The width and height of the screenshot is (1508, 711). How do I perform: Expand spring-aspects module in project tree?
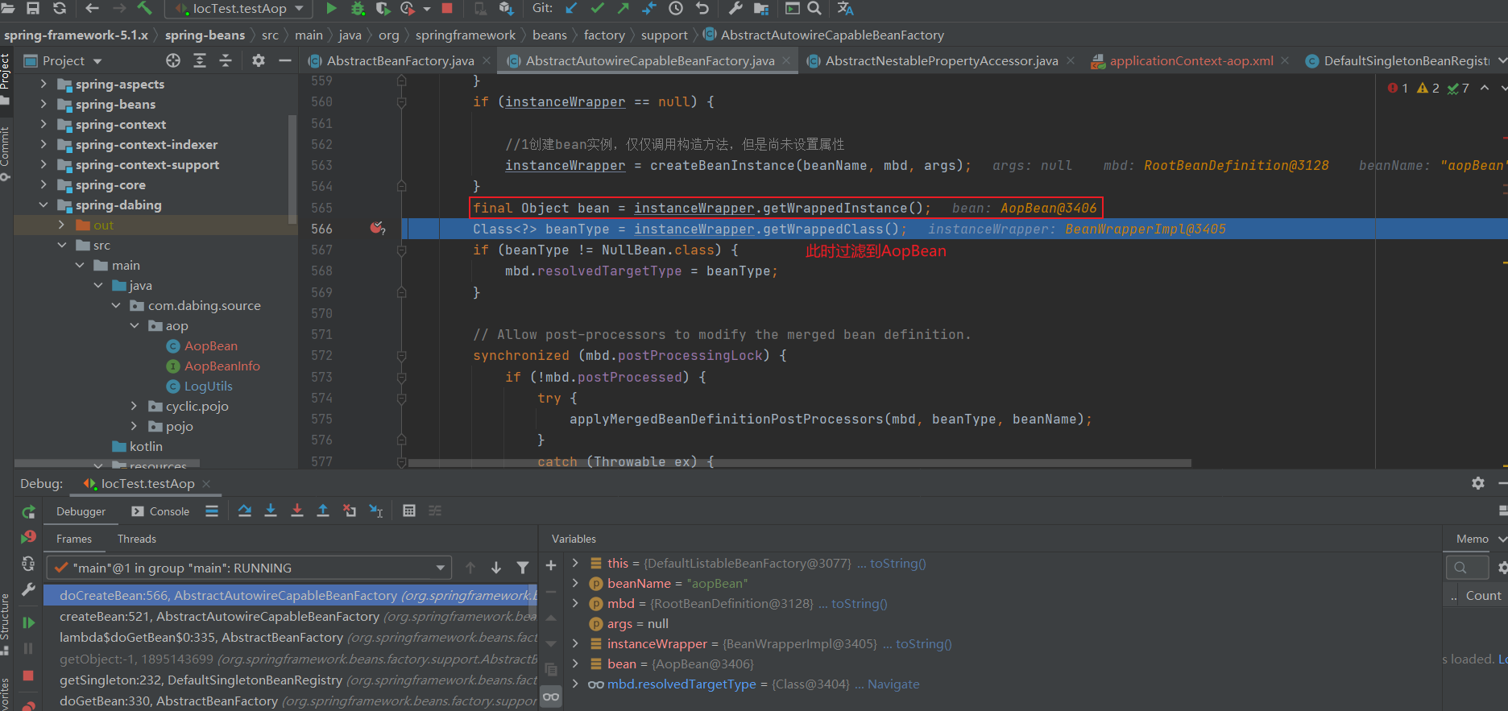43,84
